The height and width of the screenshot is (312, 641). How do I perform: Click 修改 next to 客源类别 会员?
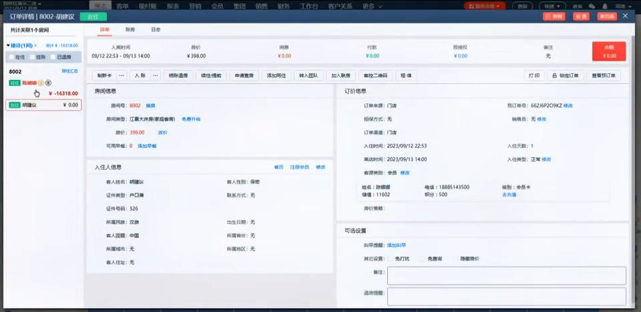pos(405,173)
